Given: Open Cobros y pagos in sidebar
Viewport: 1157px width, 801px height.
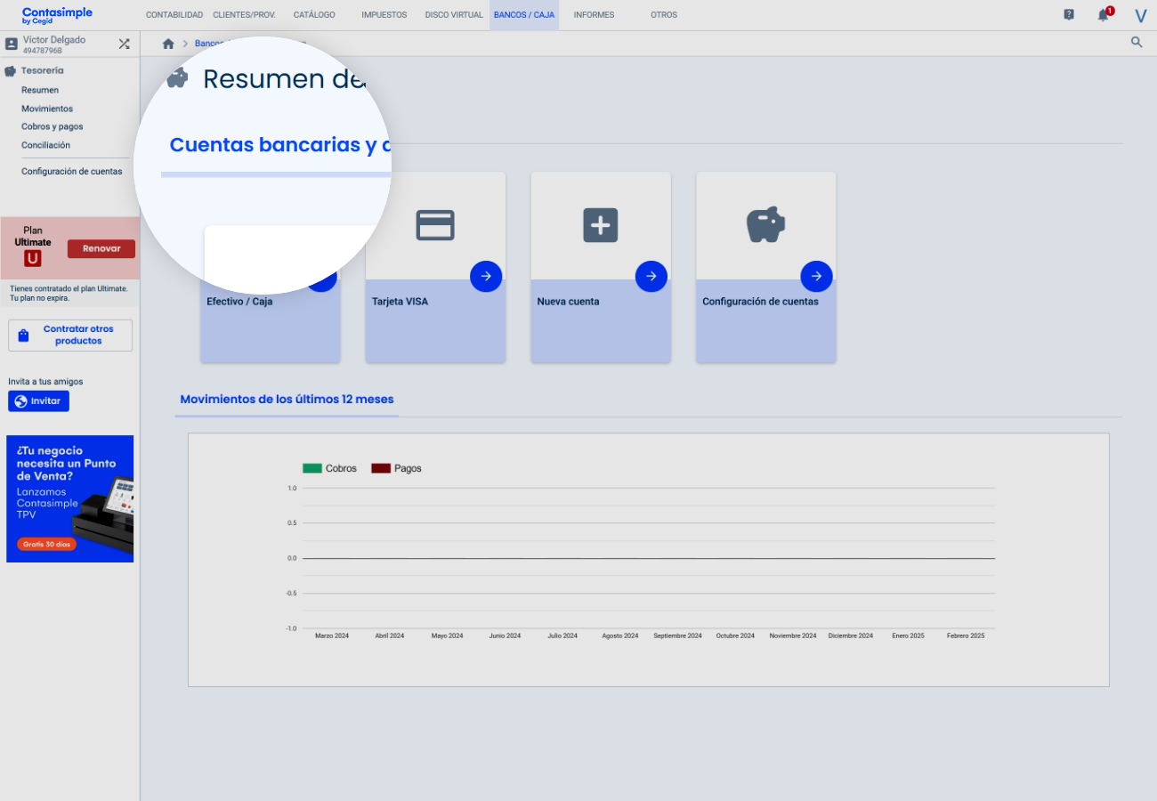Looking at the screenshot, I should click(x=53, y=126).
